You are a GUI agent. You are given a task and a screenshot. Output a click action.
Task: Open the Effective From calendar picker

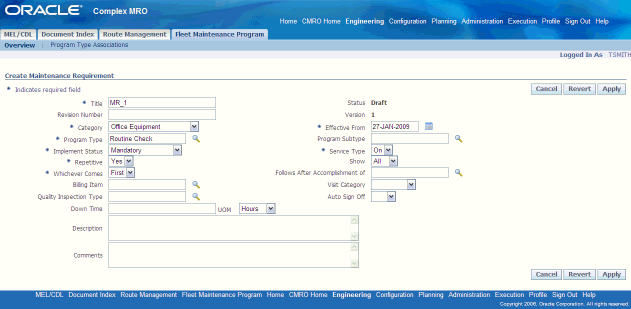pos(428,126)
